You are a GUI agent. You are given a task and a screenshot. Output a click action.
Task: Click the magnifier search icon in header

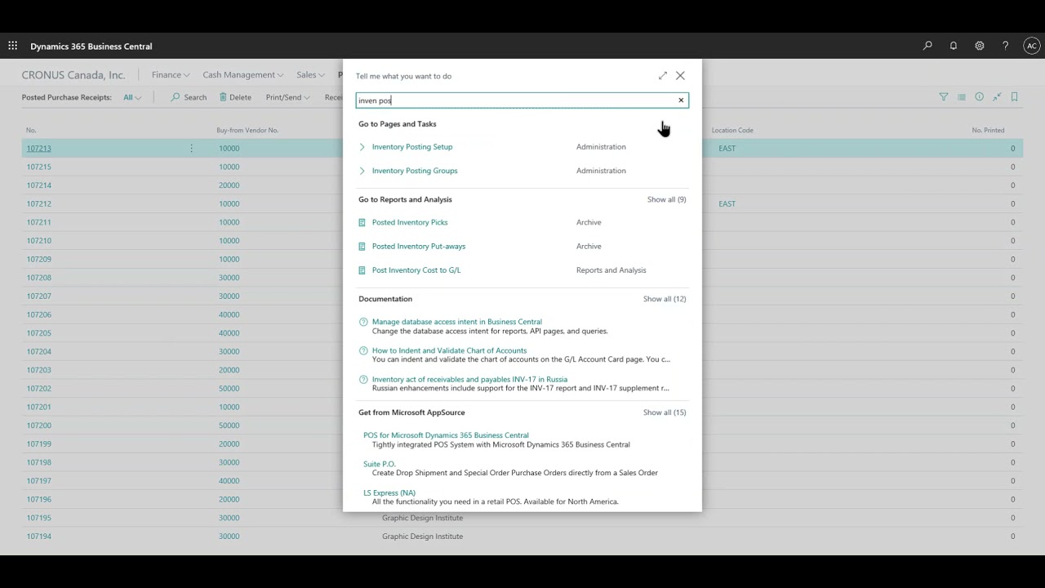(x=927, y=46)
